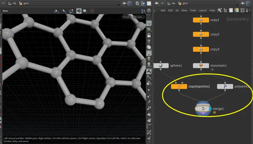The image size is (253, 144).
Task: Pick the handle/pose tool icon
Action: (71, 11)
